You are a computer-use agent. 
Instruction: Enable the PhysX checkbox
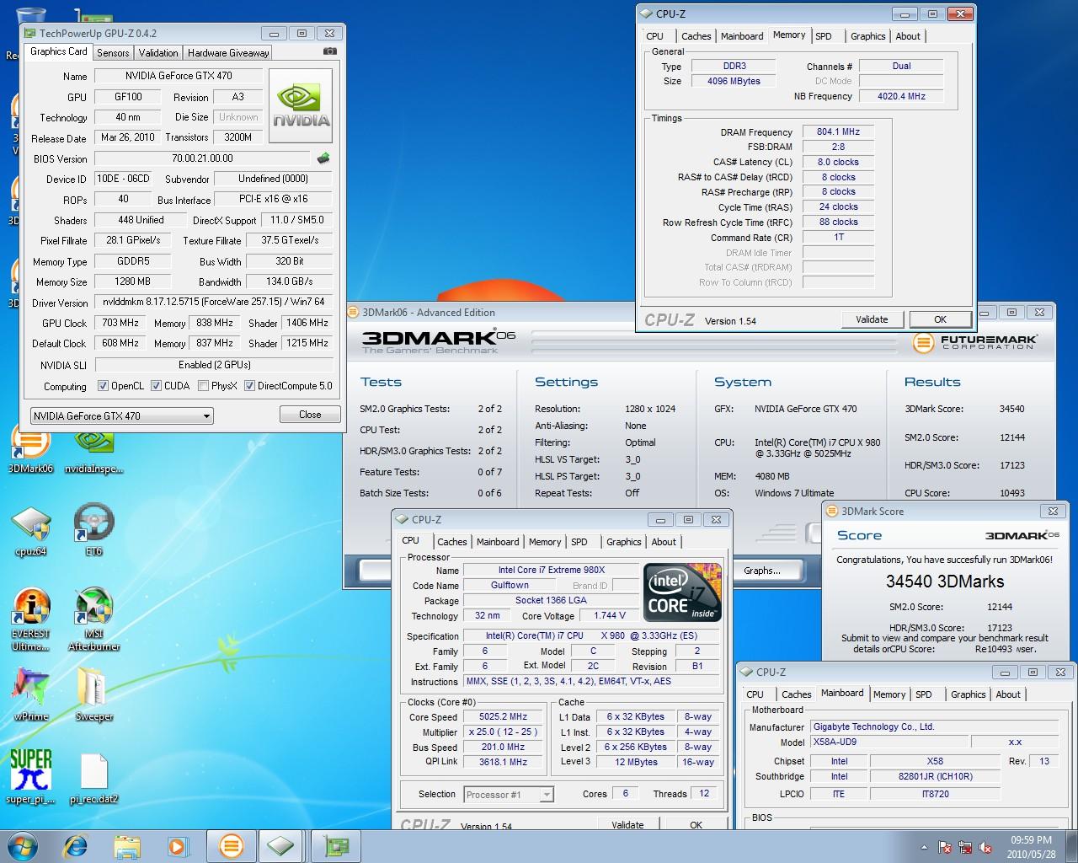203,386
